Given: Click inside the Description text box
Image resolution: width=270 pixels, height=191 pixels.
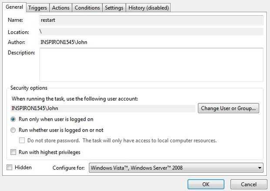Looking at the screenshot, I should pos(151,65).
